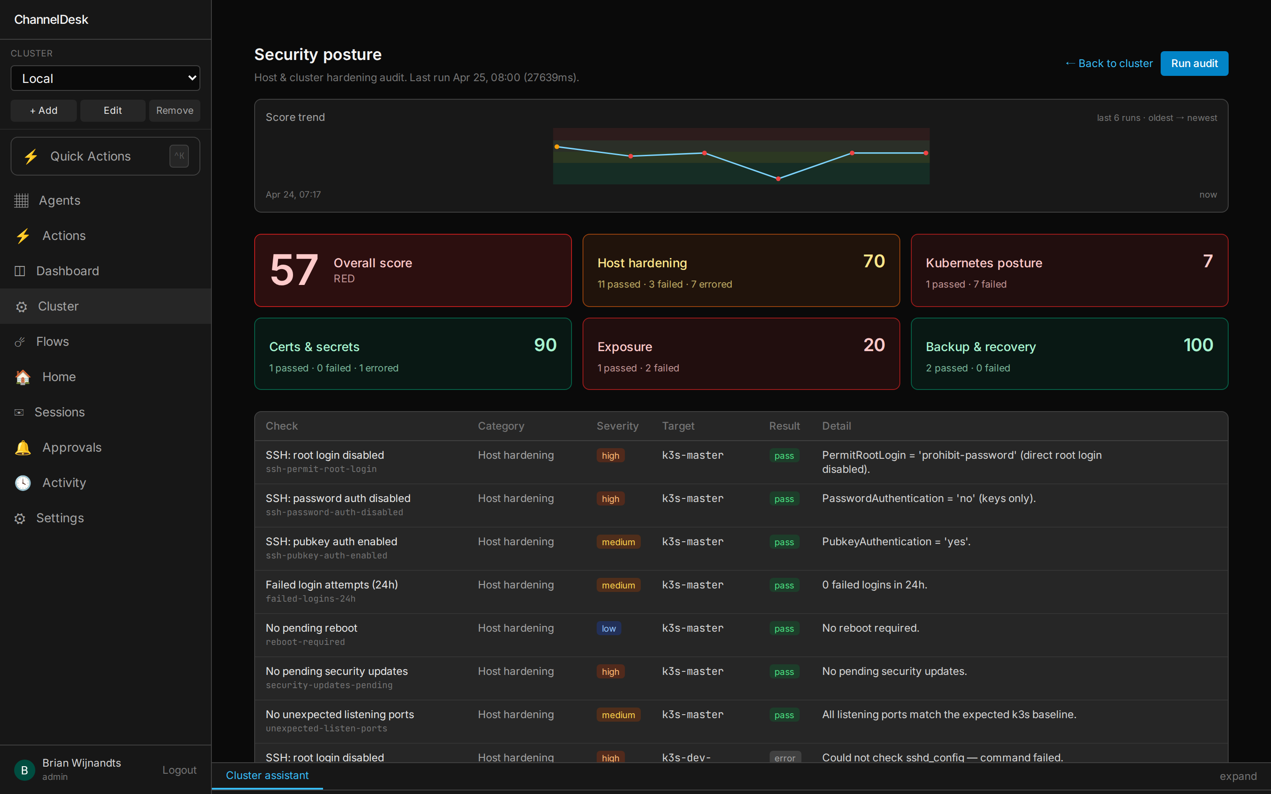Follow the Back to cluster link

coord(1109,64)
